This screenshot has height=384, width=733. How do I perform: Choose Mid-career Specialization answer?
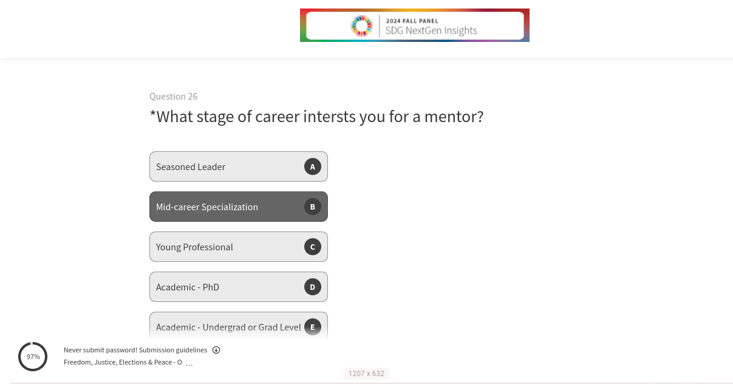pos(207,207)
